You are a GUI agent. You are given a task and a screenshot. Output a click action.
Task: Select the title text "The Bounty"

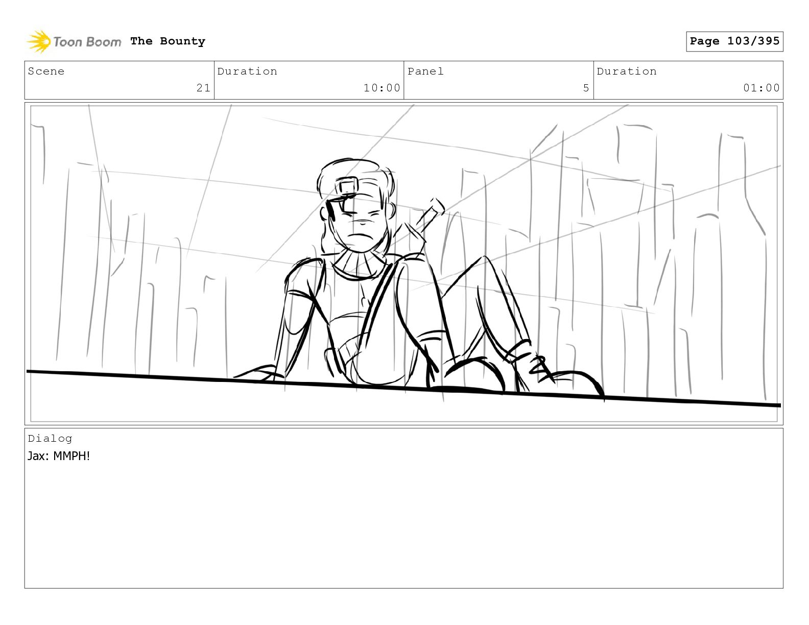168,41
